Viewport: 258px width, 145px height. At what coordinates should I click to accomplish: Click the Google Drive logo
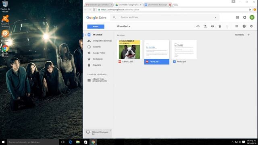pos(96,18)
